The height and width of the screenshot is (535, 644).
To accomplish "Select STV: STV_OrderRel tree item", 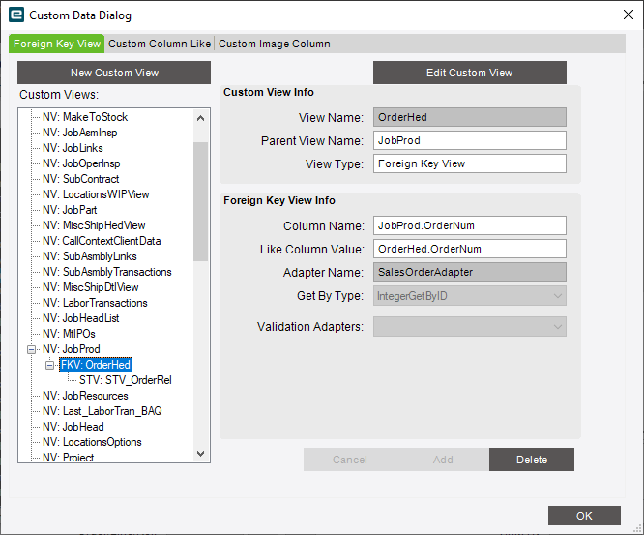I will pos(126,380).
